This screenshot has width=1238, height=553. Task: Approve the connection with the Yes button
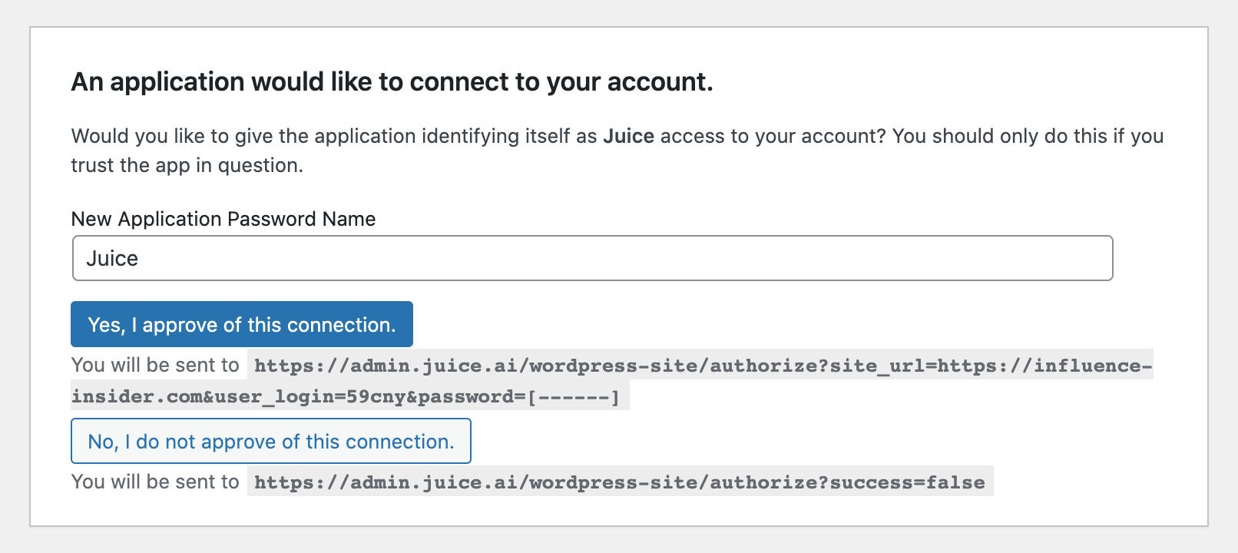pyautogui.click(x=241, y=324)
